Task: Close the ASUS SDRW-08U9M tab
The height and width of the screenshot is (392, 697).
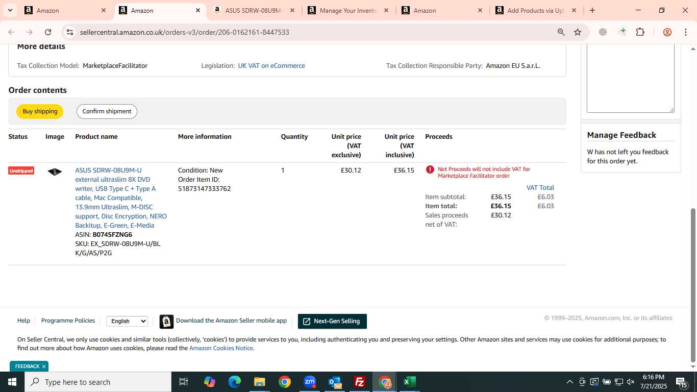Action: pos(292,10)
